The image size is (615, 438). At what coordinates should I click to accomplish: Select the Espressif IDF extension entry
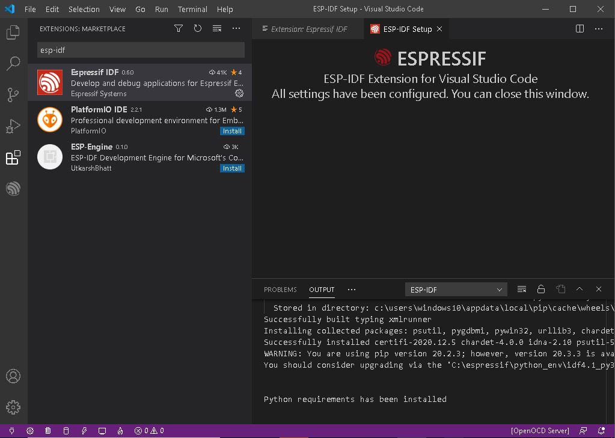pyautogui.click(x=139, y=82)
